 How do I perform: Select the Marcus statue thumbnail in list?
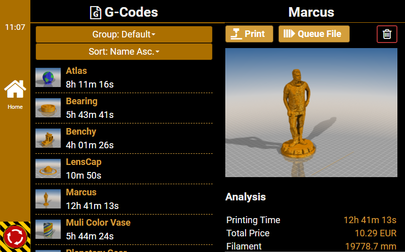[48, 199]
